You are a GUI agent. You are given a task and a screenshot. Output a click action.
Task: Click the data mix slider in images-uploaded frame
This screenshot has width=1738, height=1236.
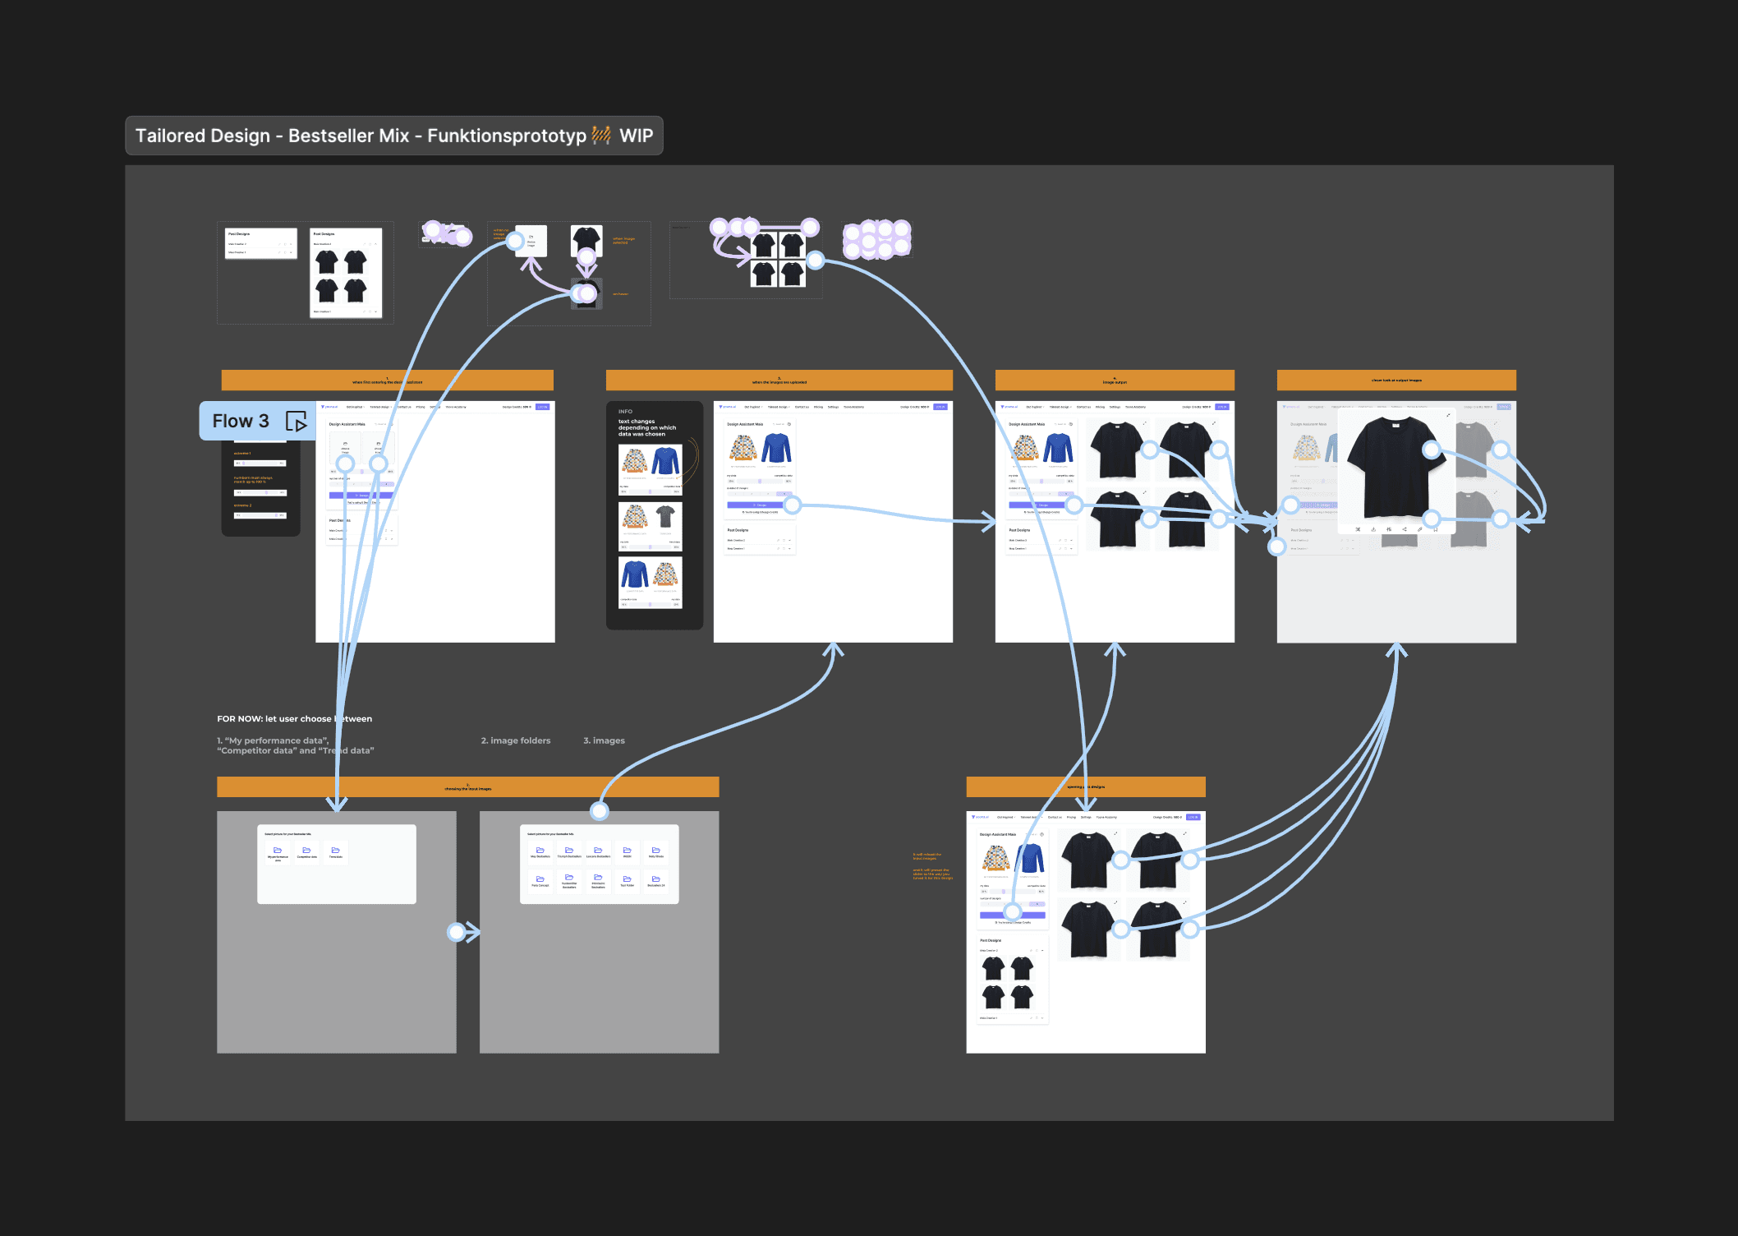point(760,482)
